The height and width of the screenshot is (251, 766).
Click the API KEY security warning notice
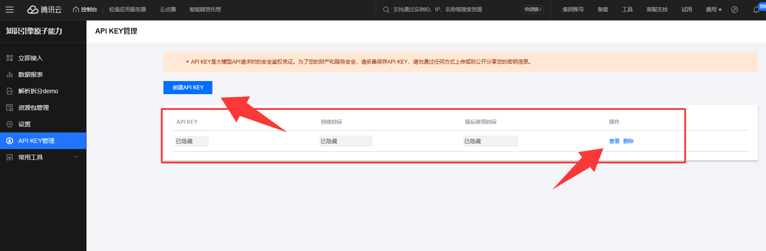[x=461, y=62]
